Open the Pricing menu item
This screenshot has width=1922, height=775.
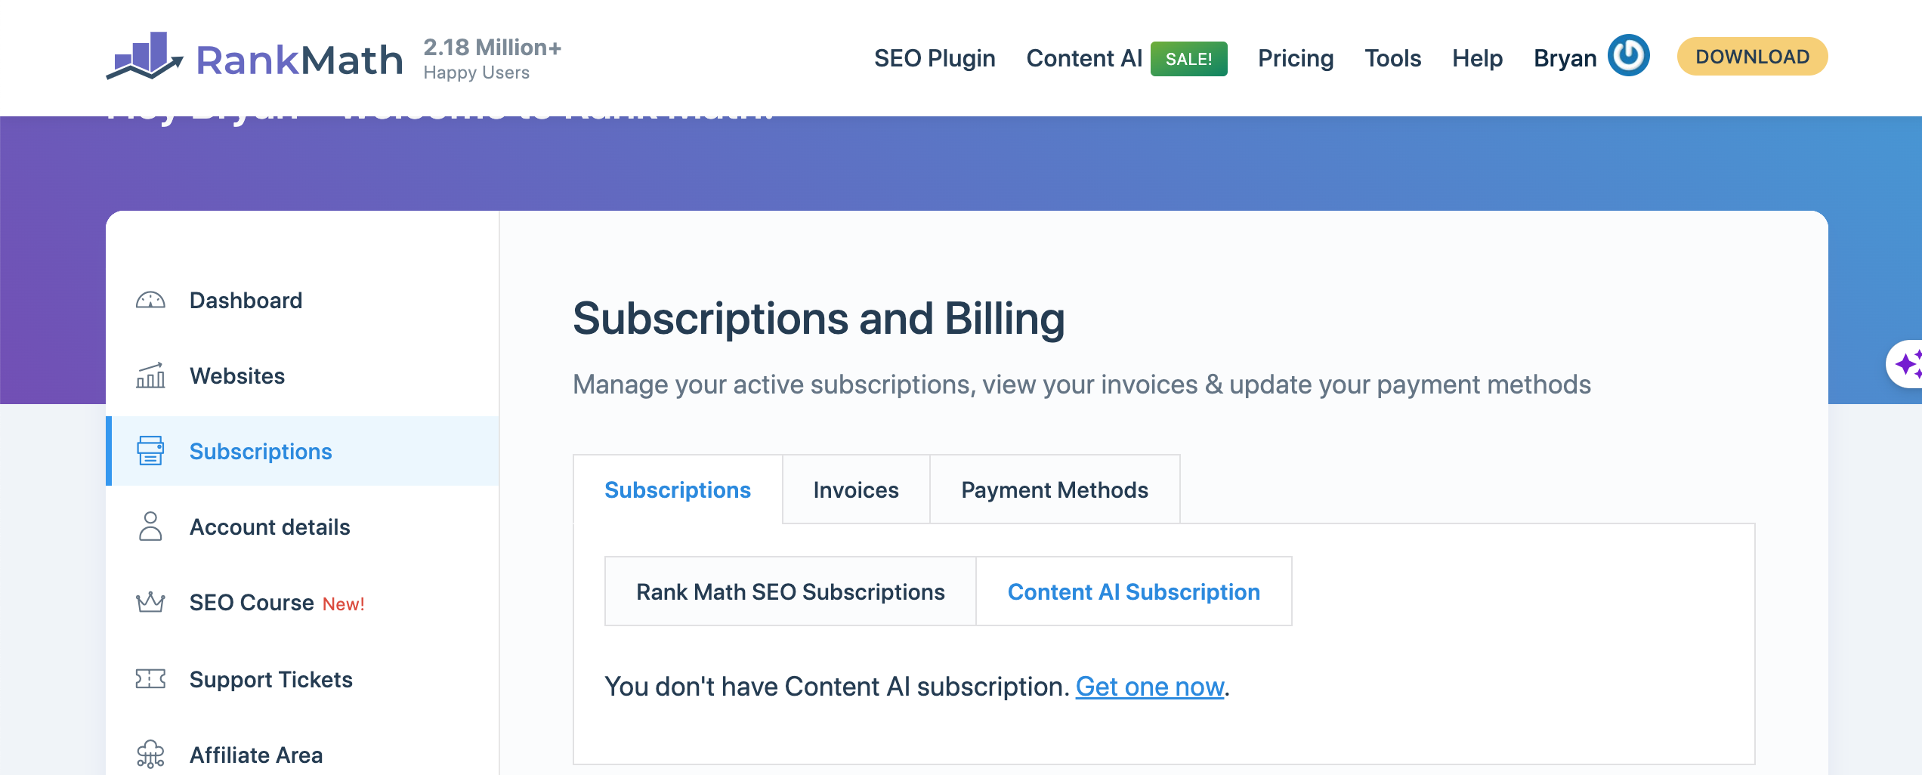pos(1296,58)
